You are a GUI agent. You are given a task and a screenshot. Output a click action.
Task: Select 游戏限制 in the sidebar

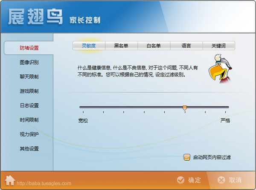(29, 91)
